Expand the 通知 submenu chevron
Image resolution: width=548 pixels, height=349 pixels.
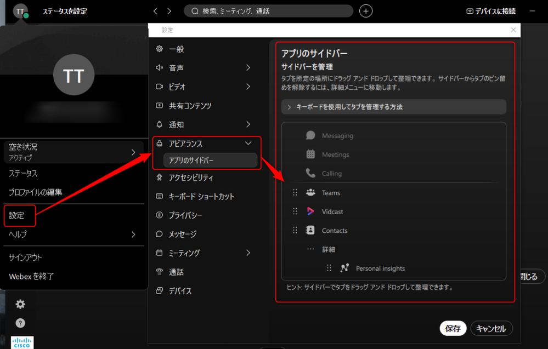pos(248,124)
